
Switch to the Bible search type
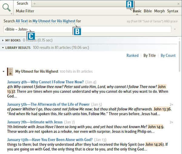pyautogui.click(x=148, y=11)
